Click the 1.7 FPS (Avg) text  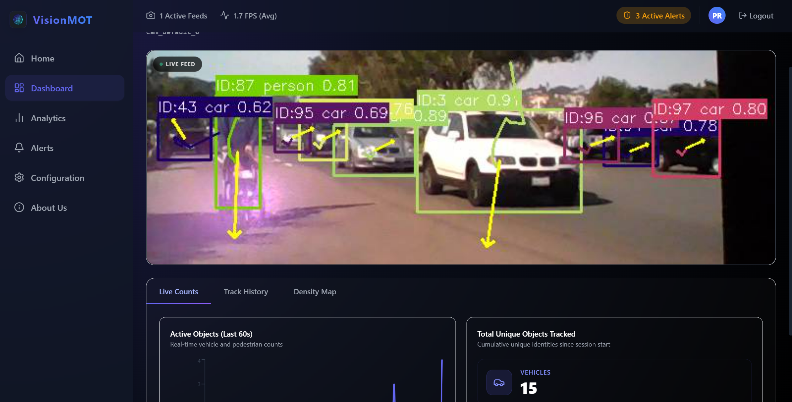pyautogui.click(x=255, y=16)
